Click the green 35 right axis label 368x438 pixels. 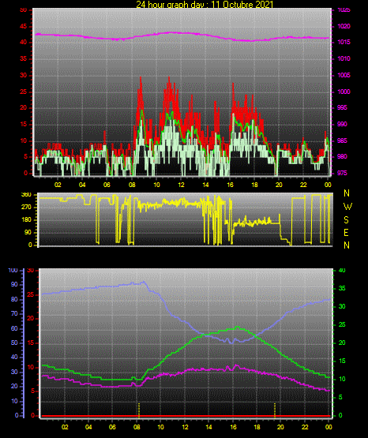click(x=342, y=289)
